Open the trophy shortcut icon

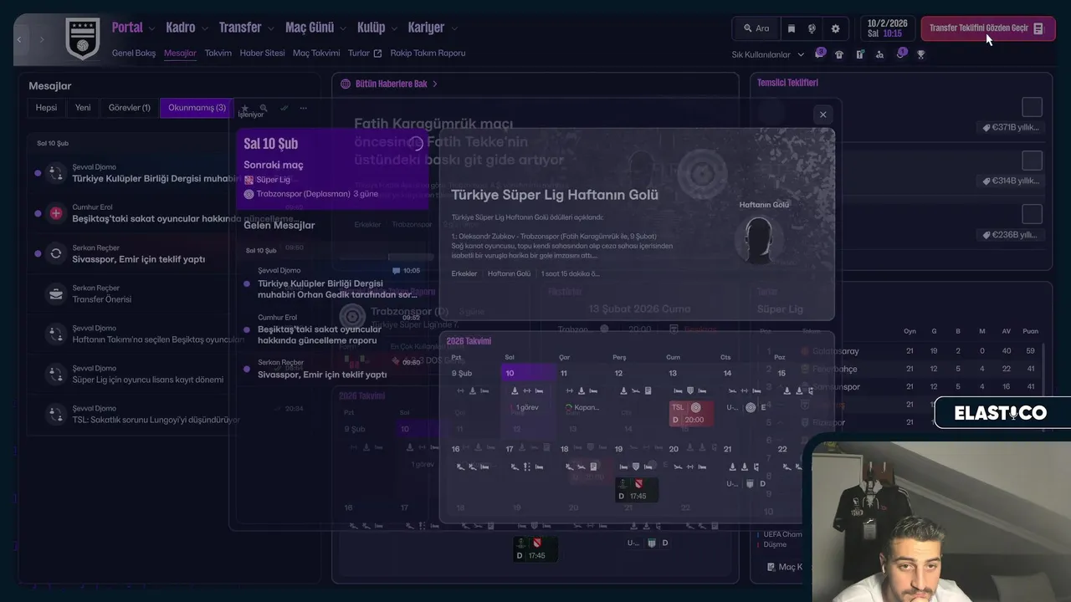coord(921,54)
